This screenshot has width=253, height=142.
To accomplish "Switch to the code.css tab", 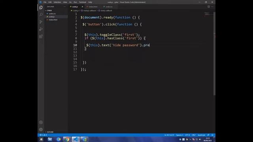I will tap(109, 7).
